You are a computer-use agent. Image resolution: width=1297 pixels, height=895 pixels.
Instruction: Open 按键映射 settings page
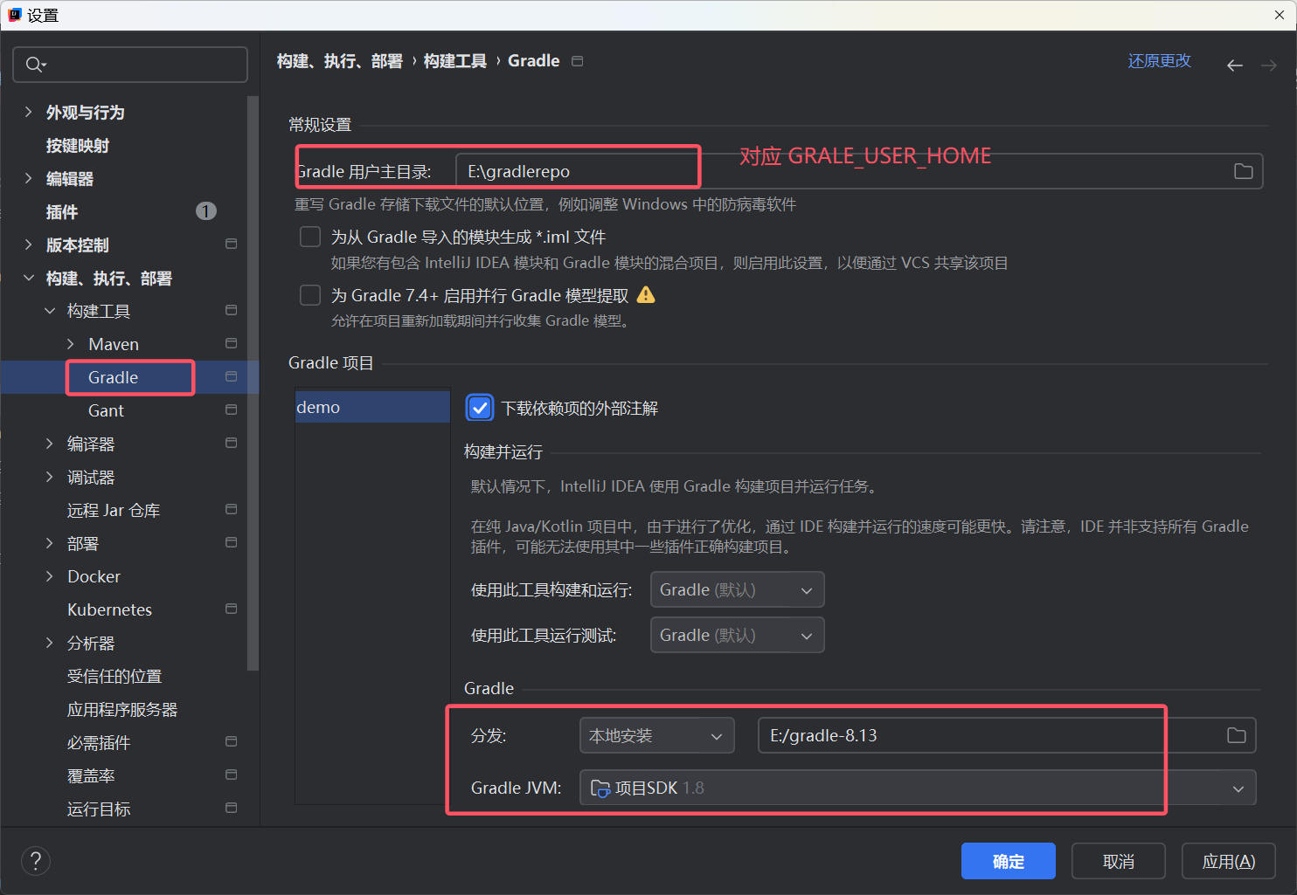pyautogui.click(x=78, y=146)
